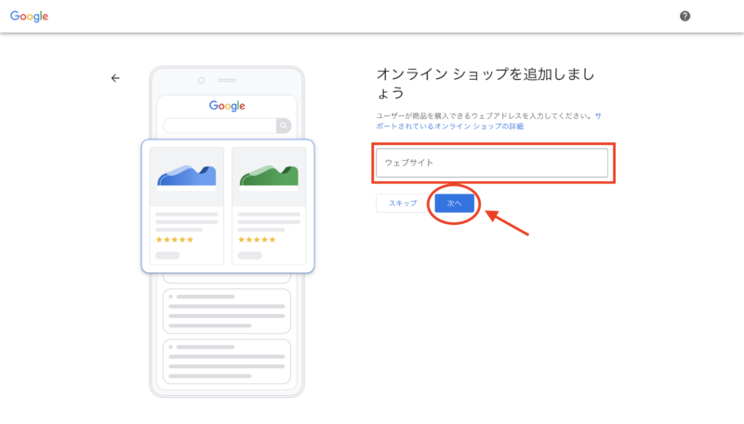Viewport: 744px width, 424px height.
Task: Click the スキップ button
Action: click(x=403, y=203)
